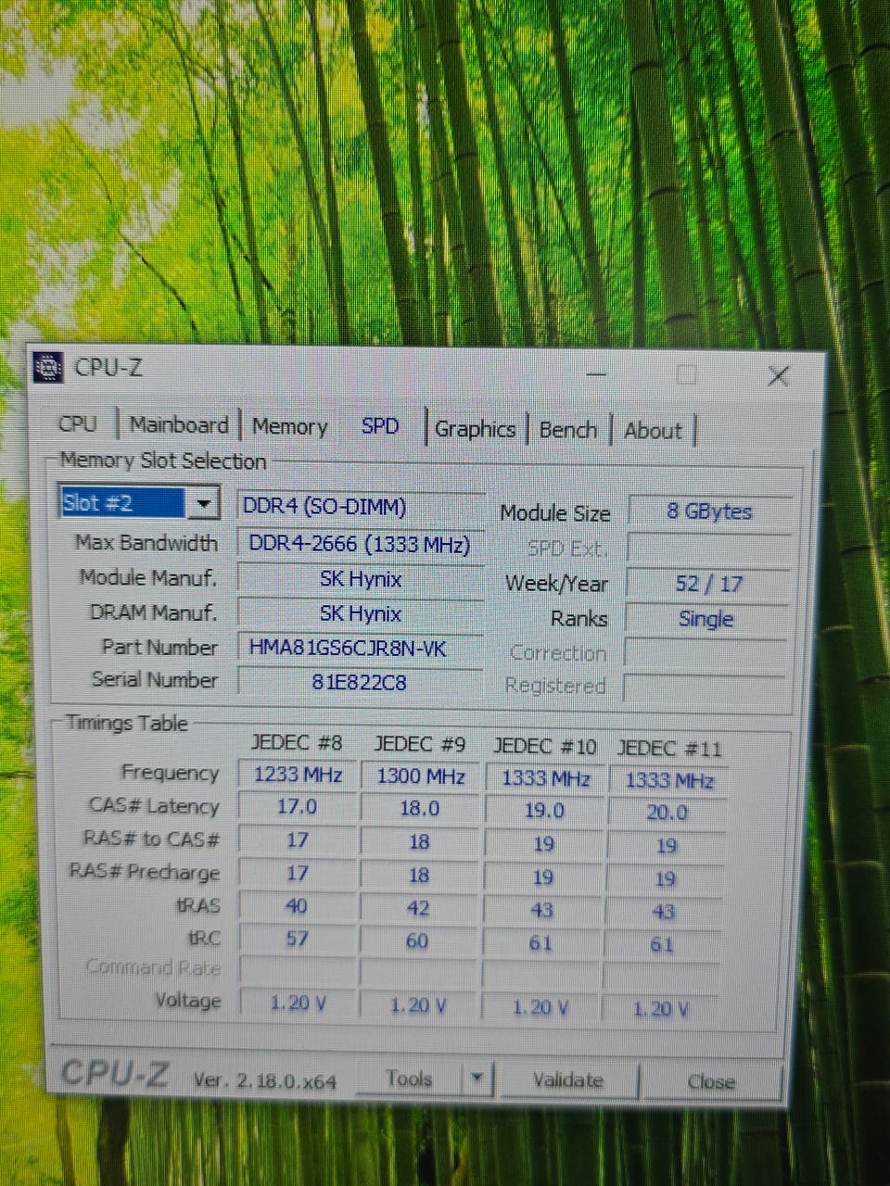The height and width of the screenshot is (1186, 890).
Task: Switch to the CPU tab
Action: coord(77,423)
